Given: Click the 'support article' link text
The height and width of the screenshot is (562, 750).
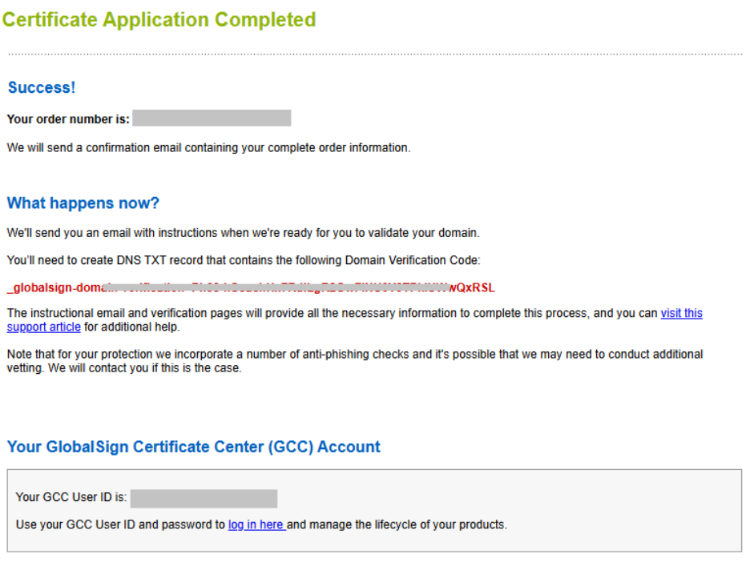Looking at the screenshot, I should click(x=44, y=327).
